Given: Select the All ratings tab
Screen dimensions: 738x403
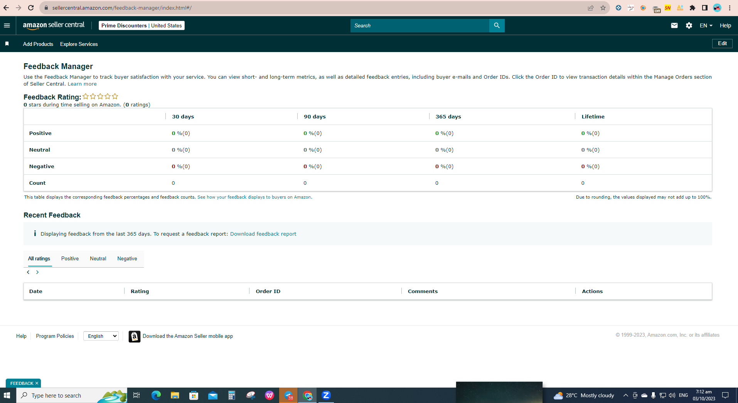Looking at the screenshot, I should point(39,258).
